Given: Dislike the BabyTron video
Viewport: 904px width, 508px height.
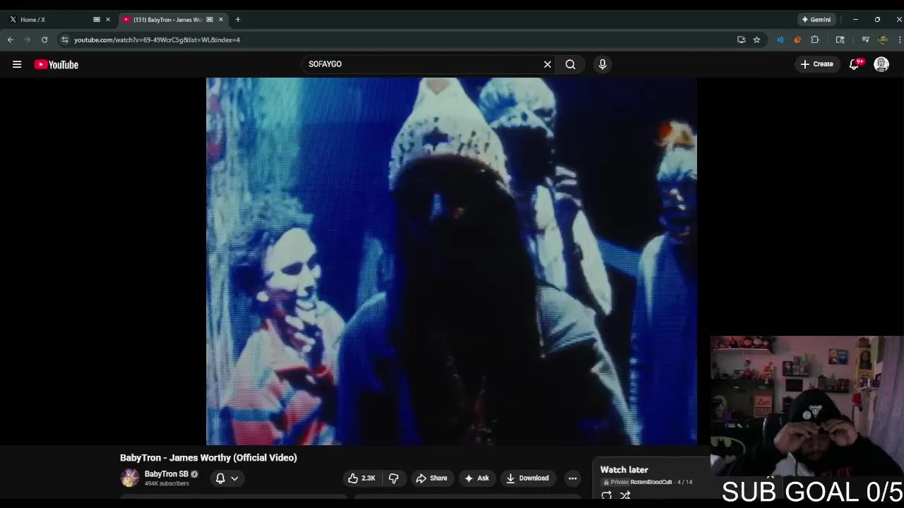Looking at the screenshot, I should tap(393, 478).
